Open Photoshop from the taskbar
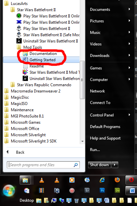 (x=103, y=190)
